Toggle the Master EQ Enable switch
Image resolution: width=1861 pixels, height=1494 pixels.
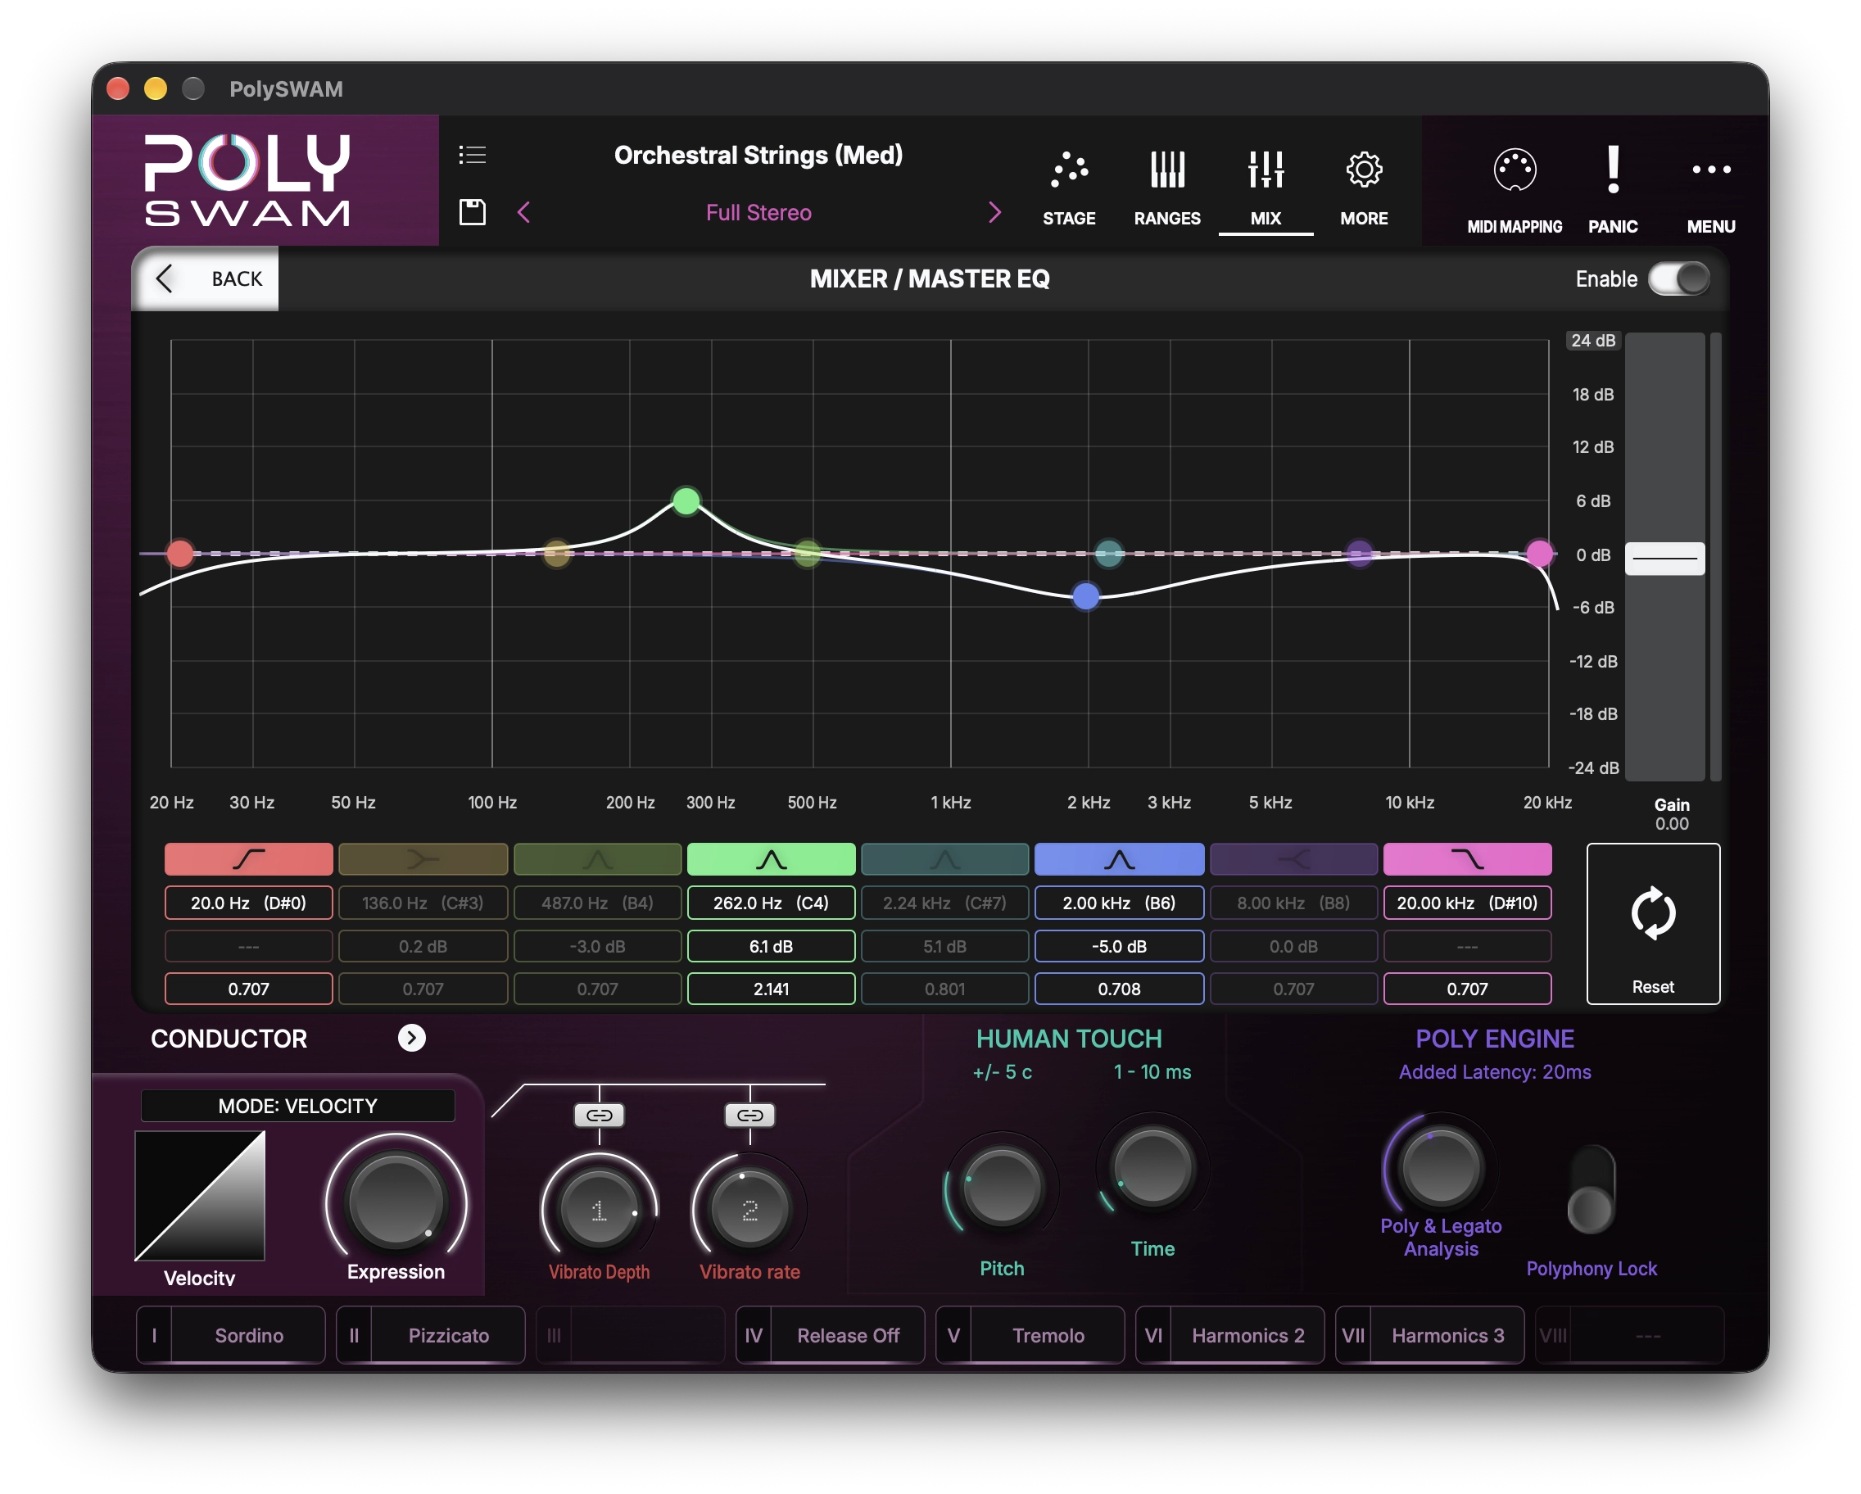coord(1678,278)
